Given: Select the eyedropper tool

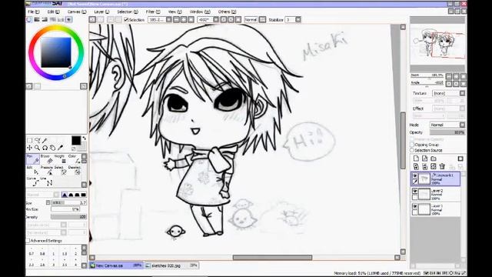Looking at the screenshot, I should coord(60,148).
